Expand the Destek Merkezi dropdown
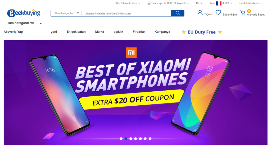 pyautogui.click(x=250, y=3)
